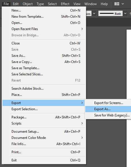Open the workspace switcher dropdown arrow
Screen dimensions: 131x167
click(x=123, y=4)
